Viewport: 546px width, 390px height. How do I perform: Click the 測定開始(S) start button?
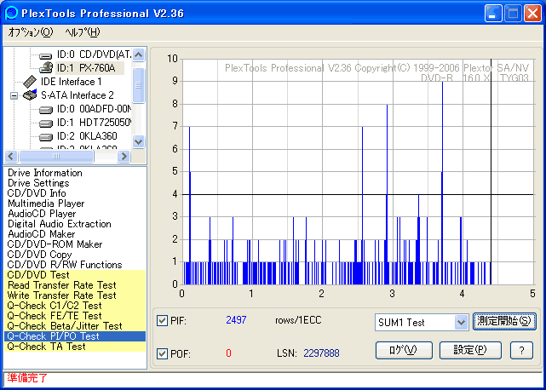[x=504, y=321]
